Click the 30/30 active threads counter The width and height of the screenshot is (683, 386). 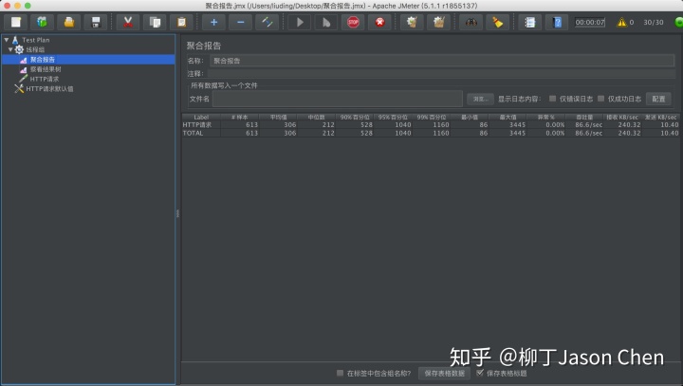pyautogui.click(x=654, y=22)
